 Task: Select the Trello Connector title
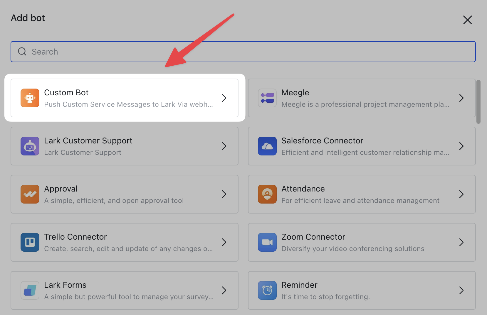coord(75,237)
